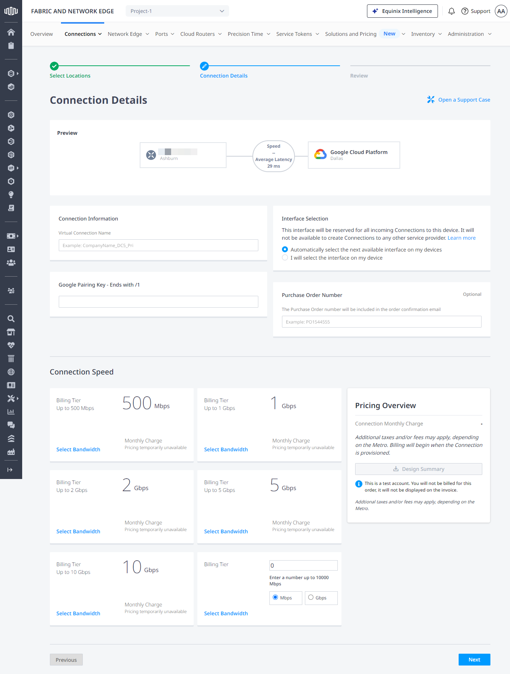The height and width of the screenshot is (674, 510).
Task: Expand the Precision Time menu
Action: (249, 34)
